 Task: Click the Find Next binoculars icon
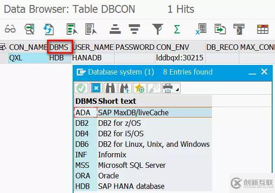pos(125,88)
